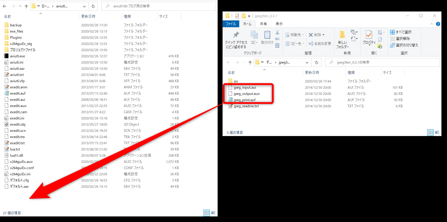Switch to the 共有 tab

coord(263,24)
